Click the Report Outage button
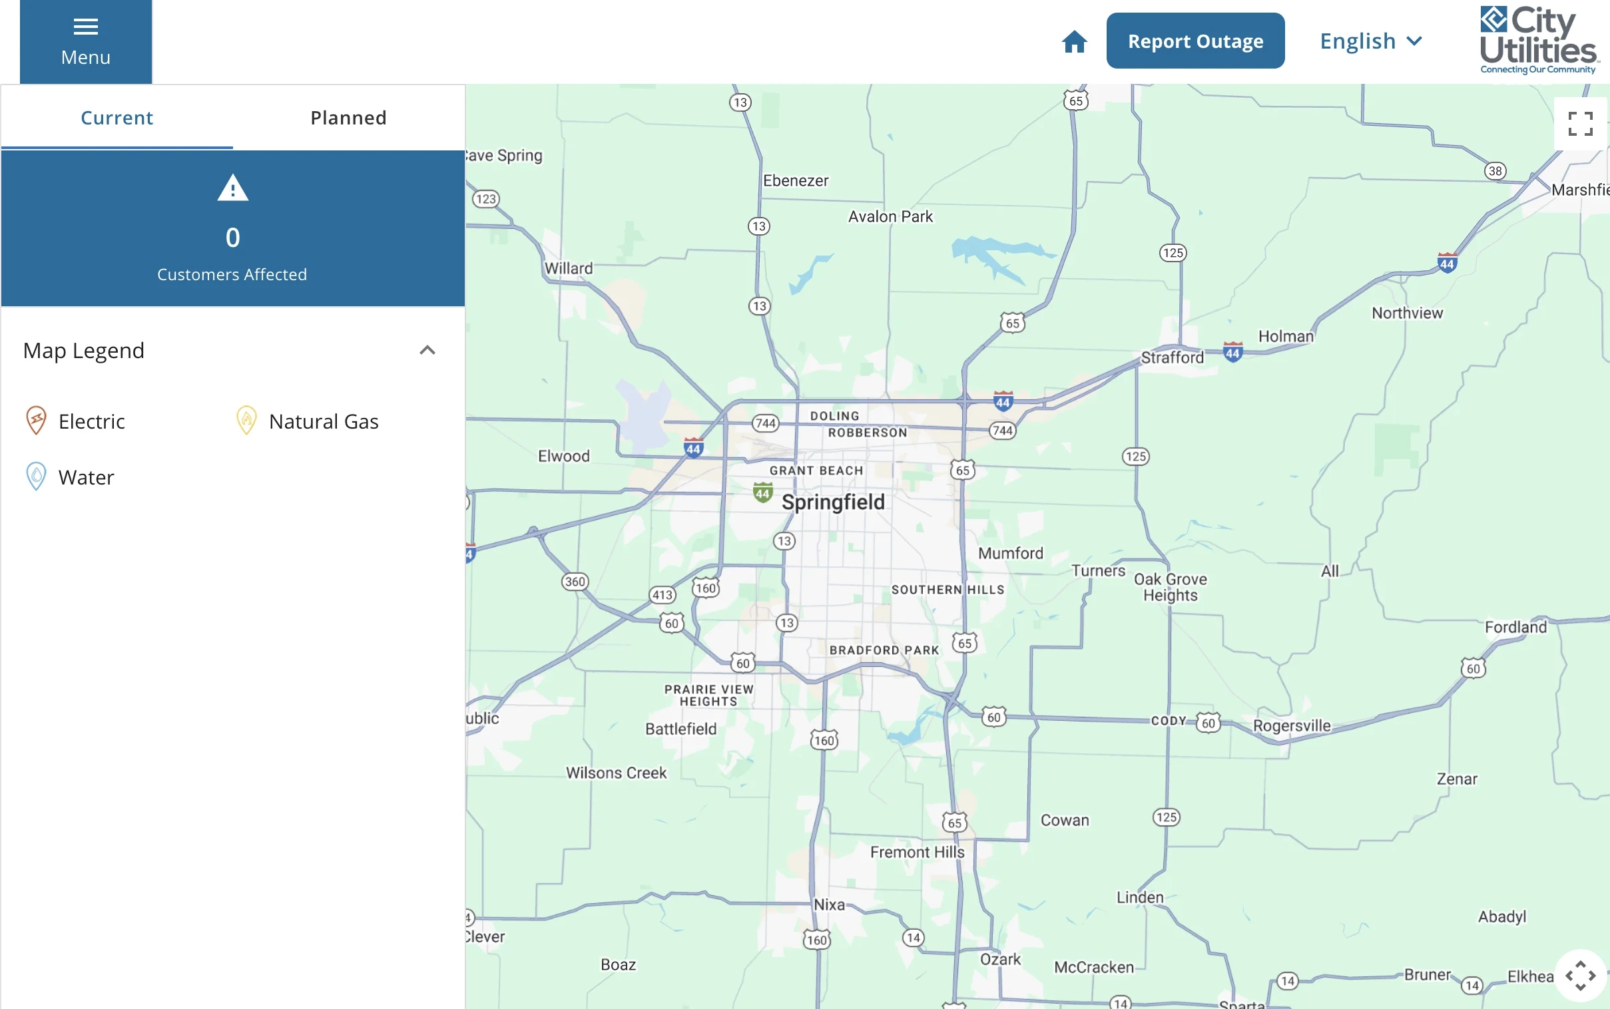This screenshot has height=1009, width=1610. click(1195, 40)
